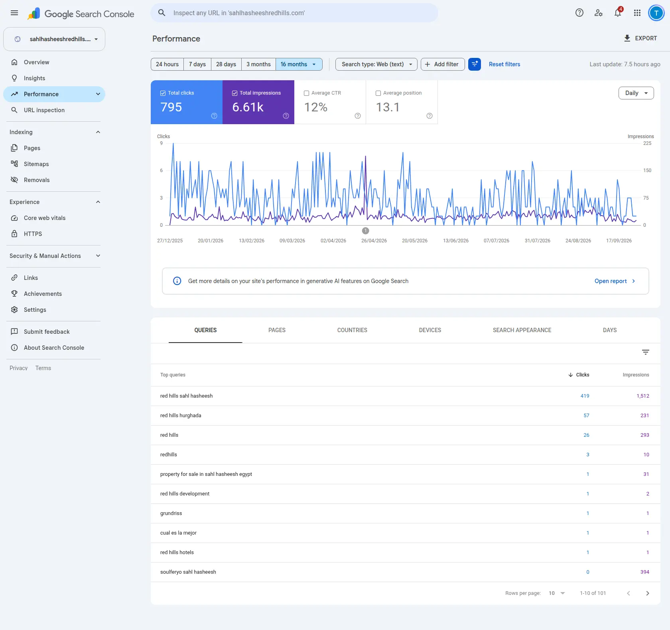Select the 28 days range button
Viewport: 670px width, 630px height.
(226, 64)
